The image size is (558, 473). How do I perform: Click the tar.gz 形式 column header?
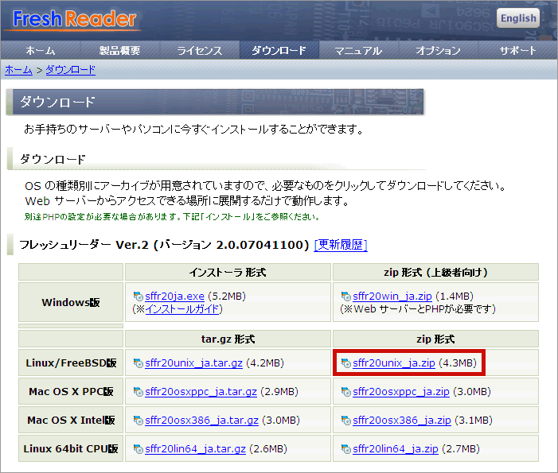228,339
